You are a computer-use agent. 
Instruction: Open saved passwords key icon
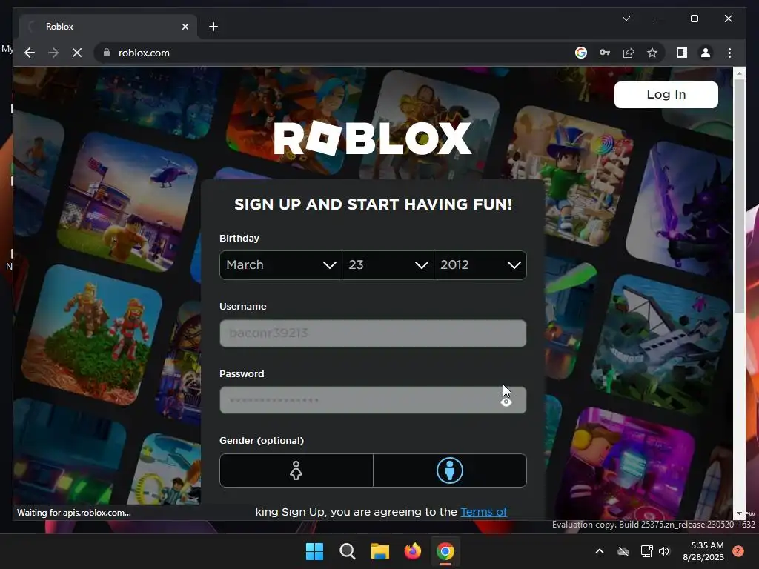[605, 53]
